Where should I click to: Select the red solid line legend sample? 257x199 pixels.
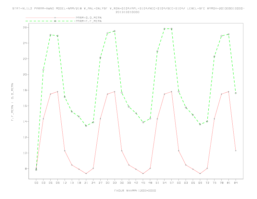[x=50, y=18]
